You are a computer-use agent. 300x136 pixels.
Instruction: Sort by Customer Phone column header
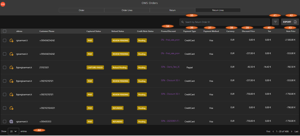pos(47,31)
